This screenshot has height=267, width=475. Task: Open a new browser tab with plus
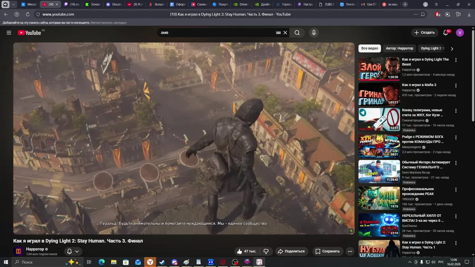pyautogui.click(x=405, y=4)
